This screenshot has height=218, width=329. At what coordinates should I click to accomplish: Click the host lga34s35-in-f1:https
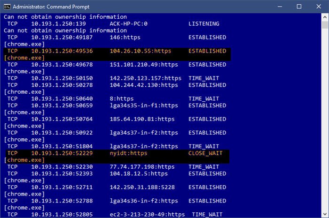pos(144,105)
